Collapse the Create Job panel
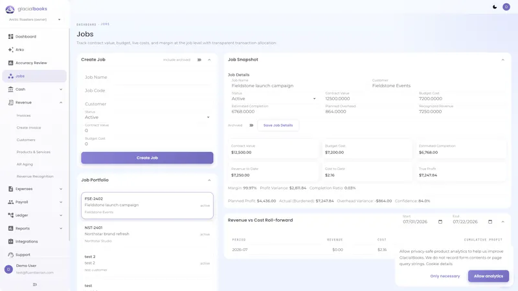The width and height of the screenshot is (518, 291). (x=209, y=59)
